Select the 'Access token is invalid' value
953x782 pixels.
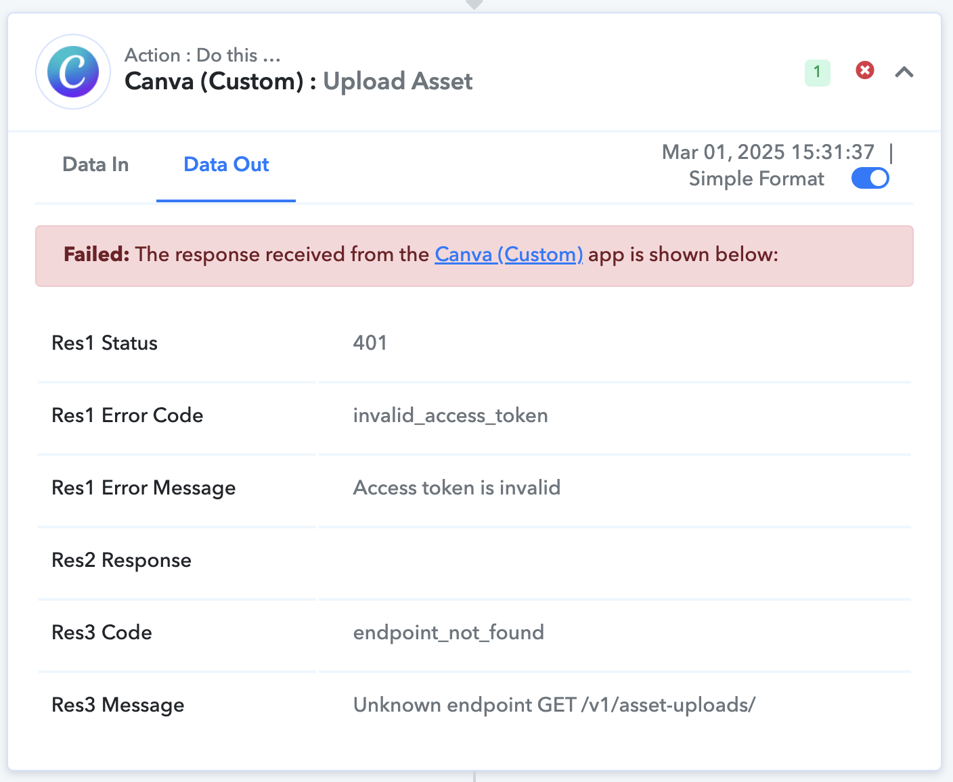457,488
